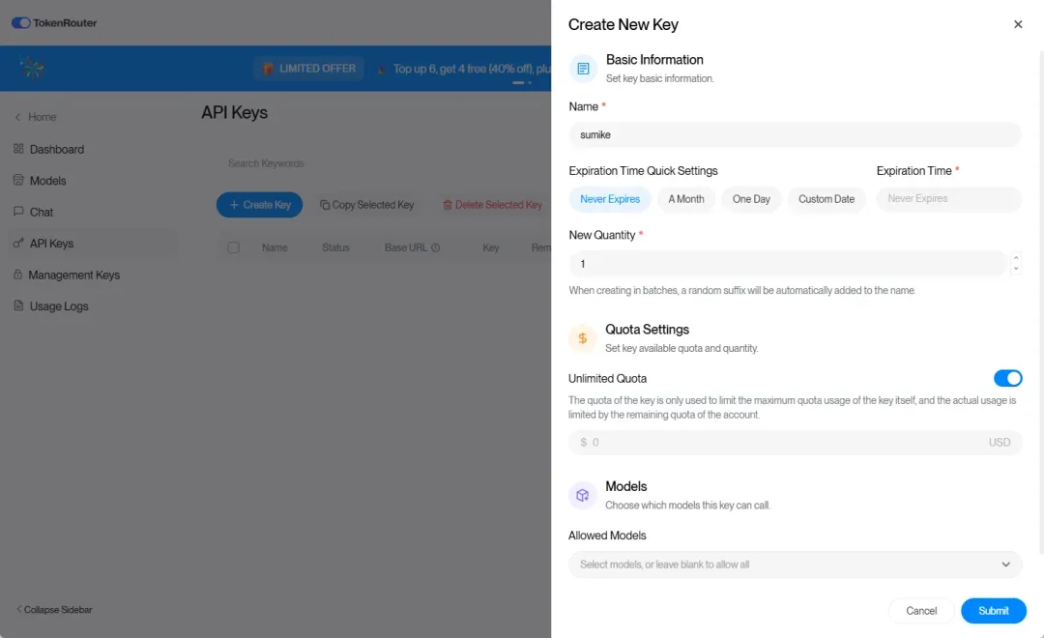Viewport: 1044px width, 638px height.
Task: Click the Chat bubble icon in sidebar
Action: click(18, 211)
